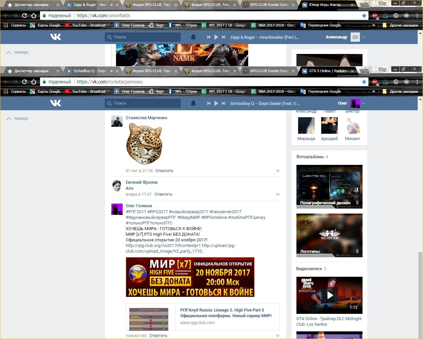
Task: Click the Поиск search field in the rockstargamessu window
Action: [143, 103]
